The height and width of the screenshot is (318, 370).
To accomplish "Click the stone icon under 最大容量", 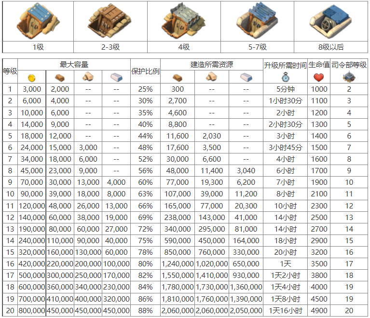I will [88, 77].
